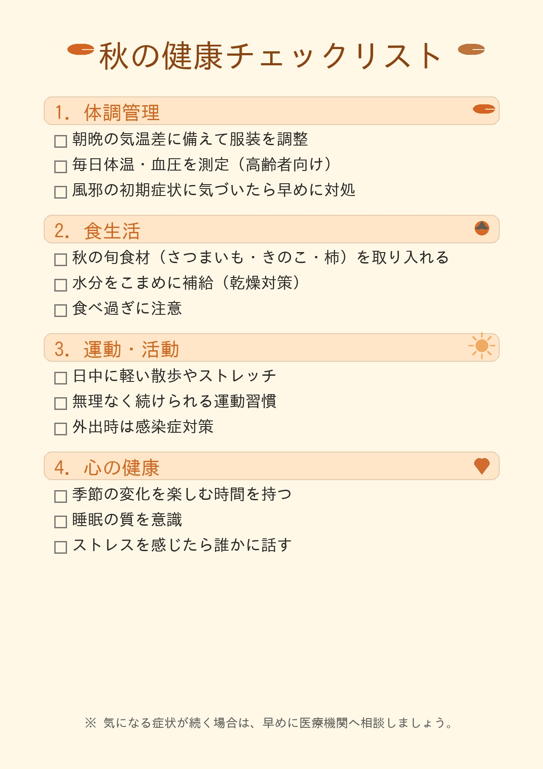
Task: Click the sun icon in 運動・活動 header
Action: (482, 346)
